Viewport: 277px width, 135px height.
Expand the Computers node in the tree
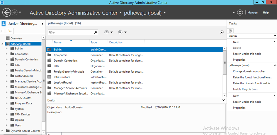(x=7, y=54)
